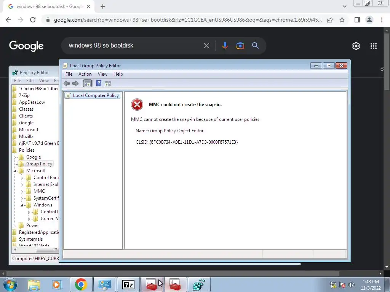Screen dimensions: 390x292
Task: Select Group Policy key in Registry Editor
Action: coord(39,164)
